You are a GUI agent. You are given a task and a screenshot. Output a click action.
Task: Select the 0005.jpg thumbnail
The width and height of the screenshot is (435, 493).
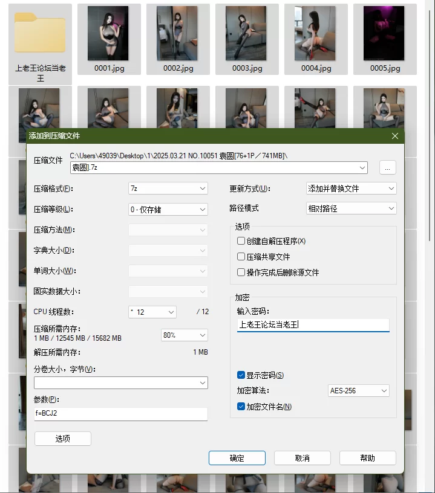tap(384, 33)
